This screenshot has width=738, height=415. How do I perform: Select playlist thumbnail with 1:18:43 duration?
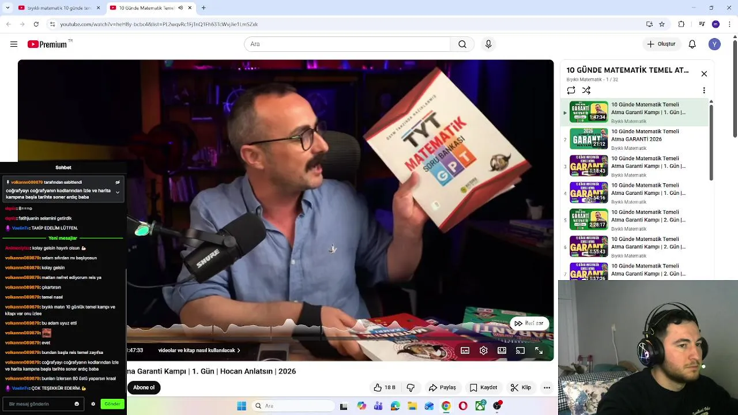click(589, 165)
